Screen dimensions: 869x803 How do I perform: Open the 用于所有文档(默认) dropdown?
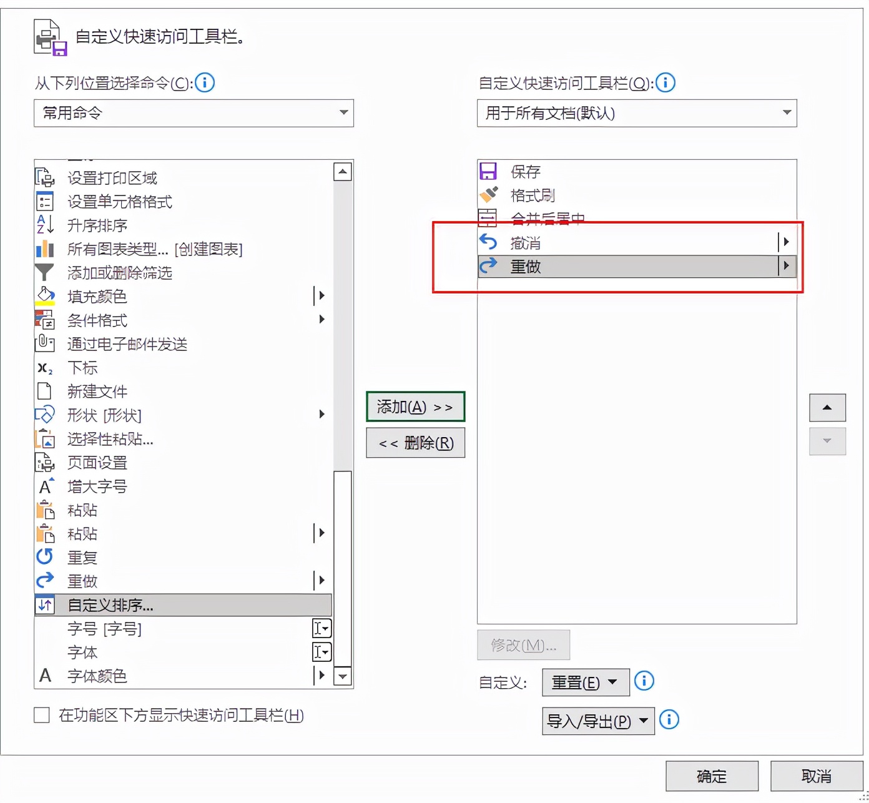pyautogui.click(x=637, y=113)
